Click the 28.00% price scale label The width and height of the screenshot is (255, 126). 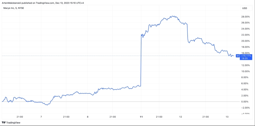[245, 17]
